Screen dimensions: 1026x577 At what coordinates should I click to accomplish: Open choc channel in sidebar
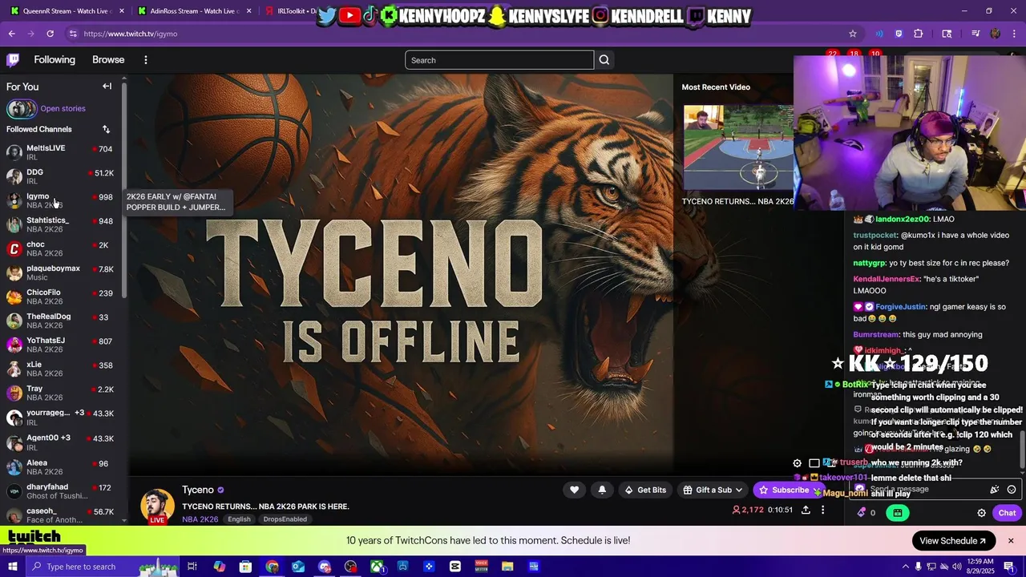60,248
